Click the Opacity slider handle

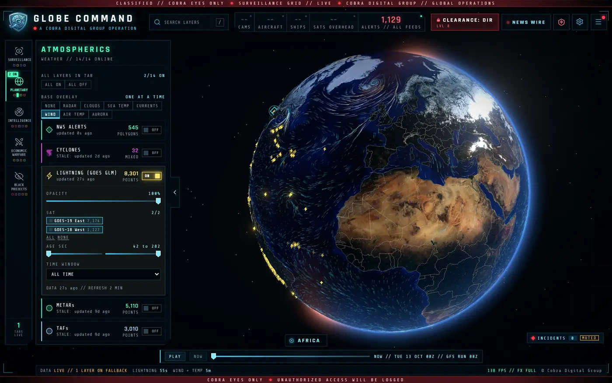[158, 201]
